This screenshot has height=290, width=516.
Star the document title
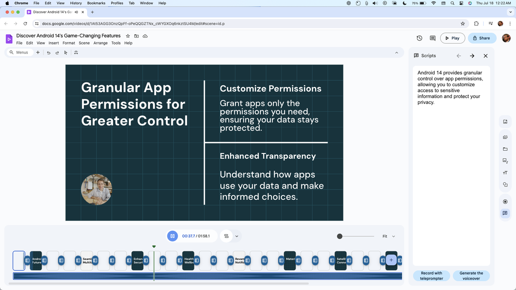click(128, 36)
